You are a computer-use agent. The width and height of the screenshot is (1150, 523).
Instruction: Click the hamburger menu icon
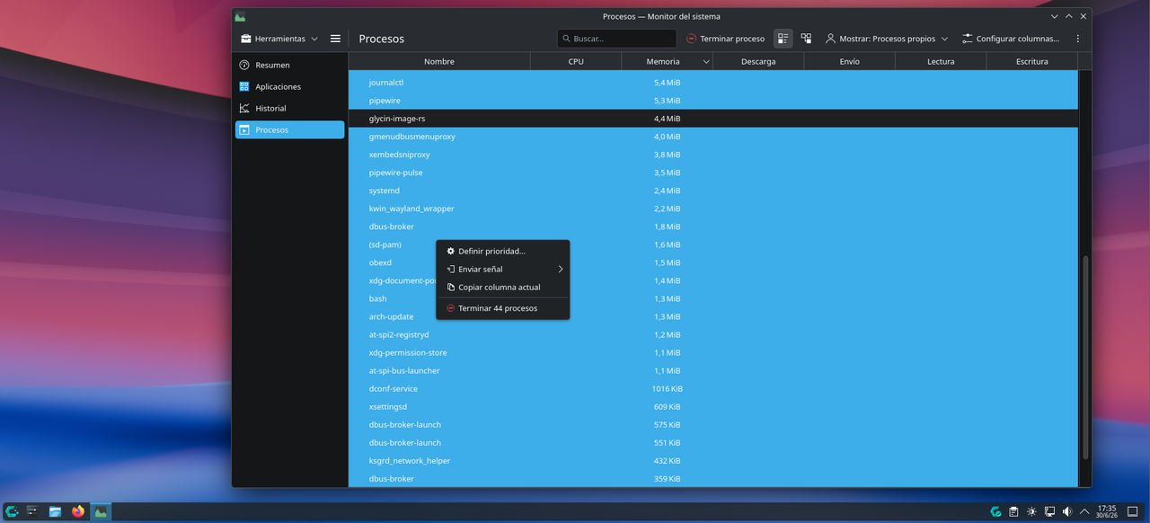(x=335, y=39)
